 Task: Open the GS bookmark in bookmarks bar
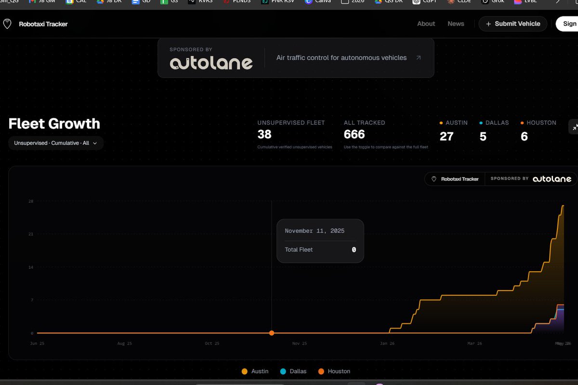coord(170,2)
